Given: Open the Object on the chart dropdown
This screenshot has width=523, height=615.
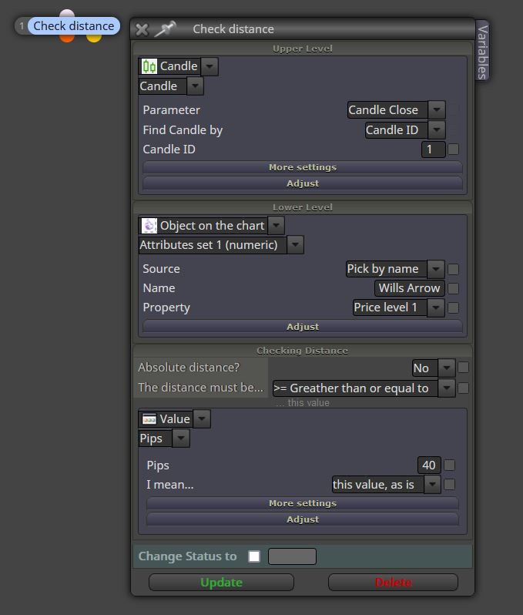Looking at the screenshot, I should tap(277, 226).
